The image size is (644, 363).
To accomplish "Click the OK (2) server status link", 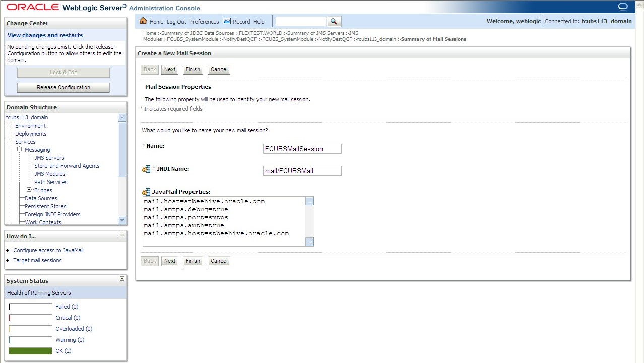I will 63,351.
